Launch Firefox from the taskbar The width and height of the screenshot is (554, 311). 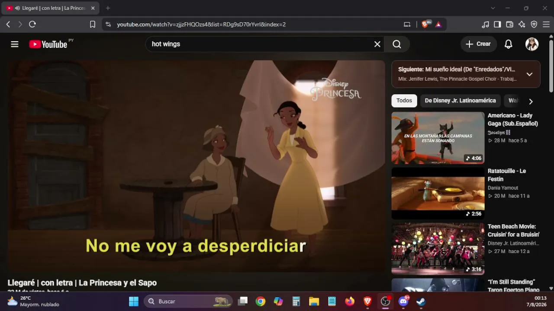tap(350, 301)
